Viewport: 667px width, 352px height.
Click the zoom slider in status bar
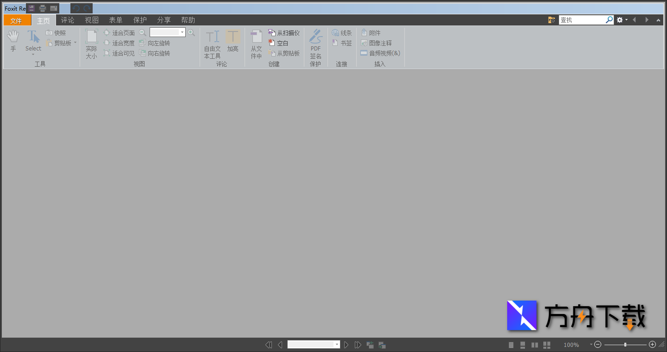click(625, 345)
